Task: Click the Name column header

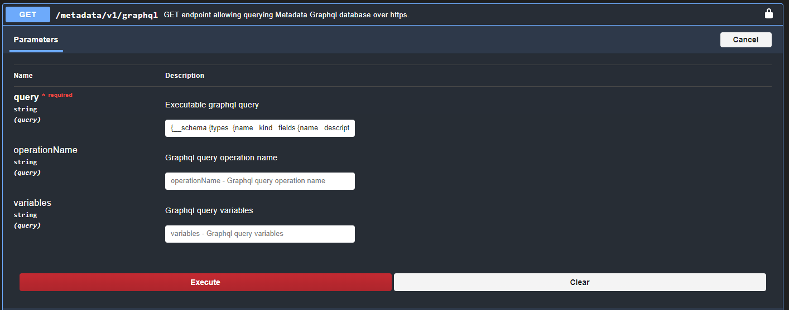Action: (x=23, y=76)
